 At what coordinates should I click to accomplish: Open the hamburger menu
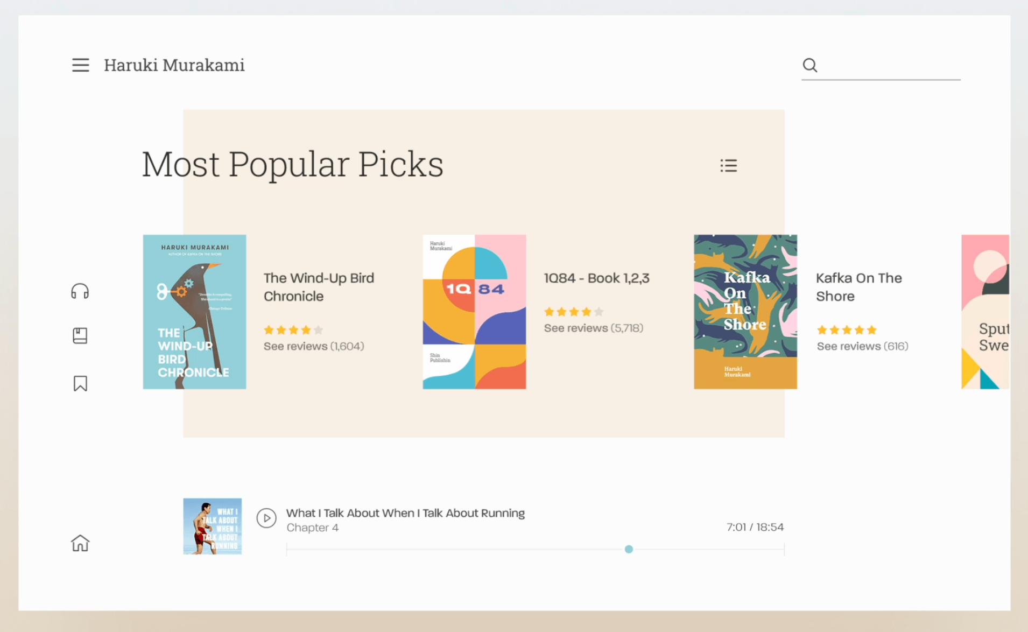[x=81, y=65]
